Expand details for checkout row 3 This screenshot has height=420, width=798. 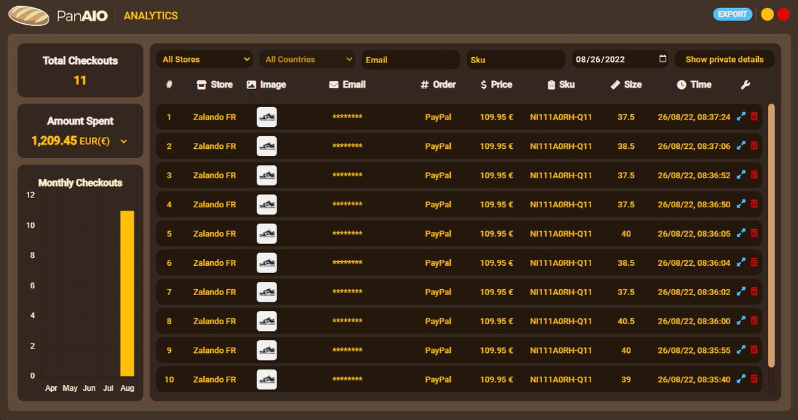coord(741,175)
